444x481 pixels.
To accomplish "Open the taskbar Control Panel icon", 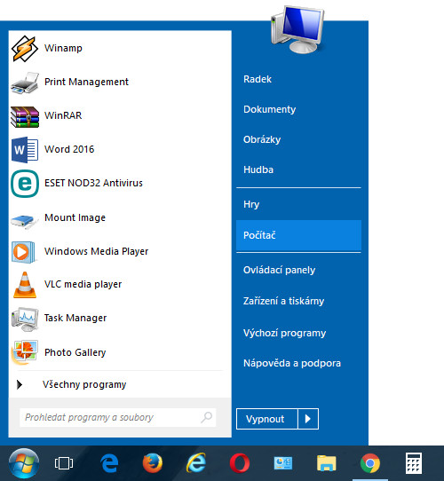I will tap(282, 463).
